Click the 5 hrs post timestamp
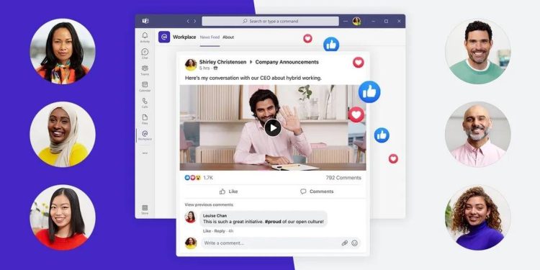The image size is (540, 270). coord(204,68)
